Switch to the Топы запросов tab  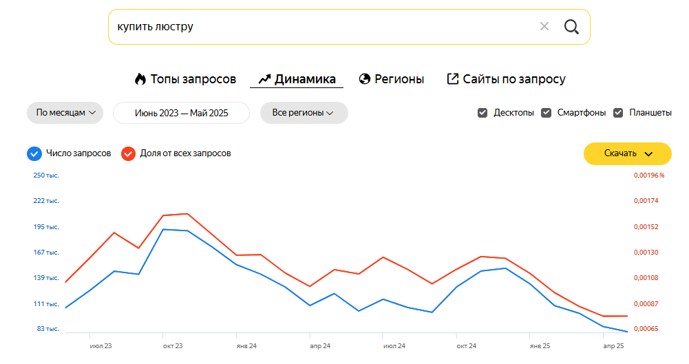(x=193, y=79)
